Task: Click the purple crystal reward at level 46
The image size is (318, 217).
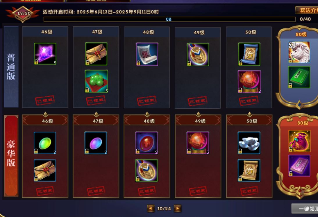Action: (45, 54)
